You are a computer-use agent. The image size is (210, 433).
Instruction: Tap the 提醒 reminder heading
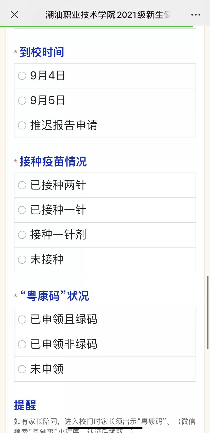pos(25,405)
